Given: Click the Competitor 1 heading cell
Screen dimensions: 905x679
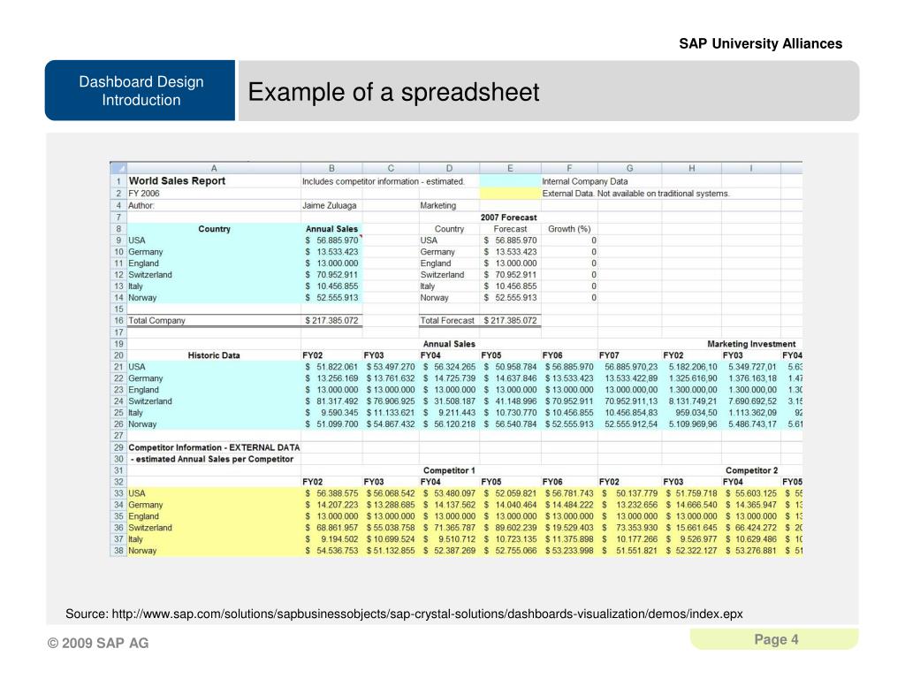Looking at the screenshot, I should click(449, 469).
